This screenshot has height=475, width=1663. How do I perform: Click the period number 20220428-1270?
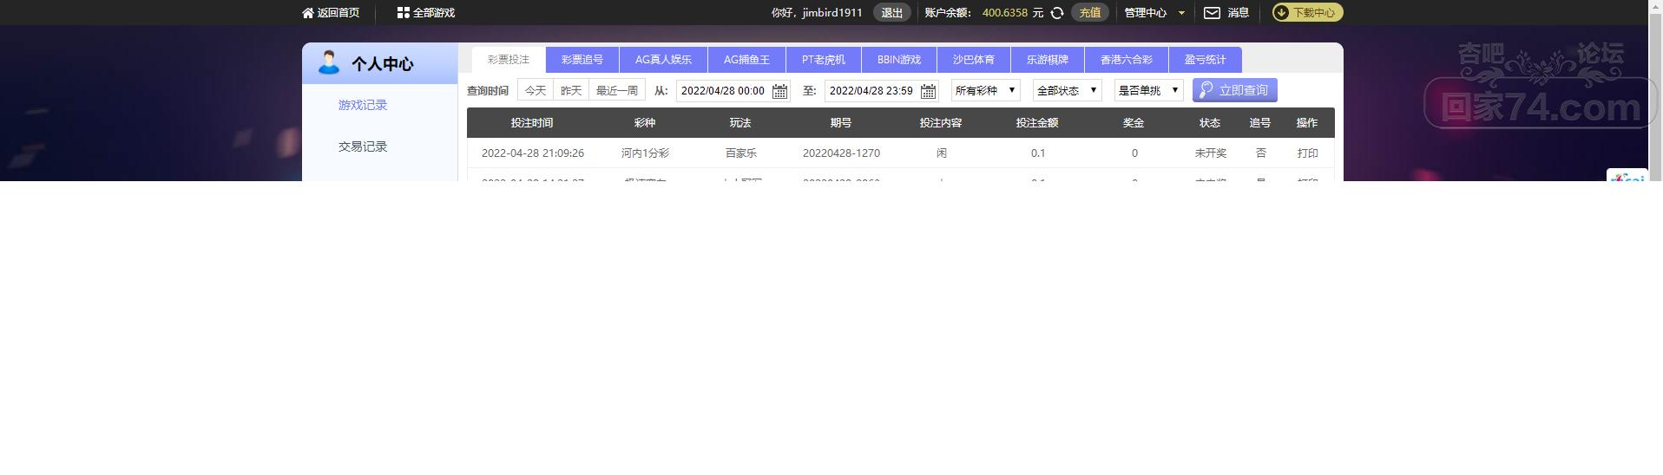point(841,153)
